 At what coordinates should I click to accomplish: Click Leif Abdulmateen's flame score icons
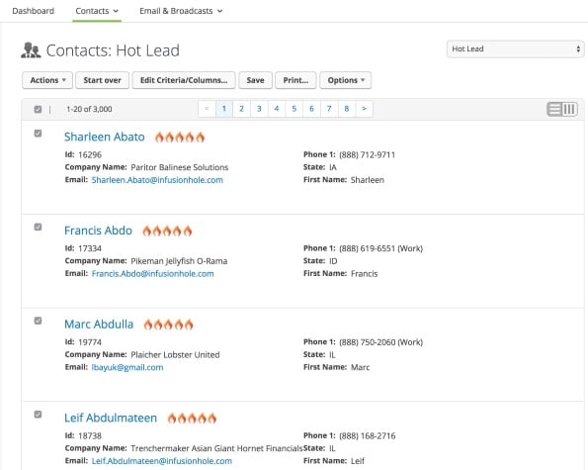click(192, 418)
